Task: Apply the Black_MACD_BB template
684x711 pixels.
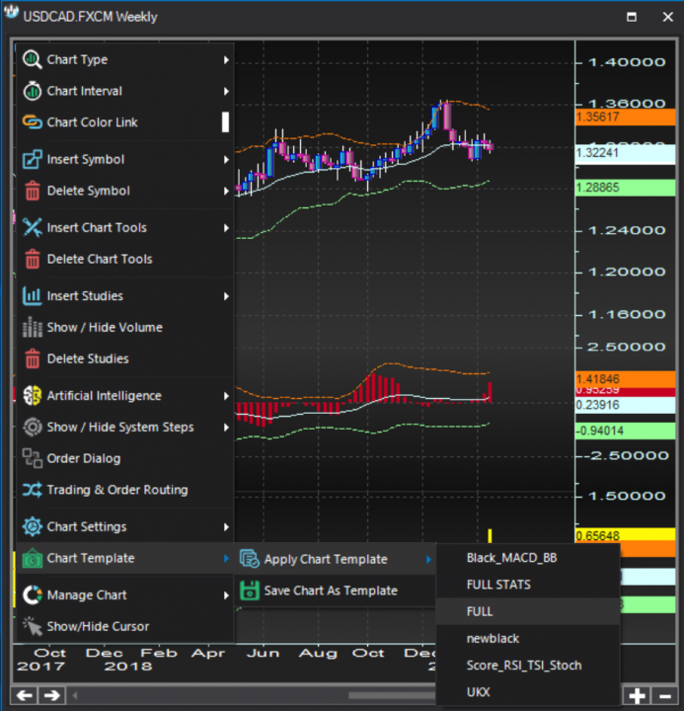Action: 528,558
